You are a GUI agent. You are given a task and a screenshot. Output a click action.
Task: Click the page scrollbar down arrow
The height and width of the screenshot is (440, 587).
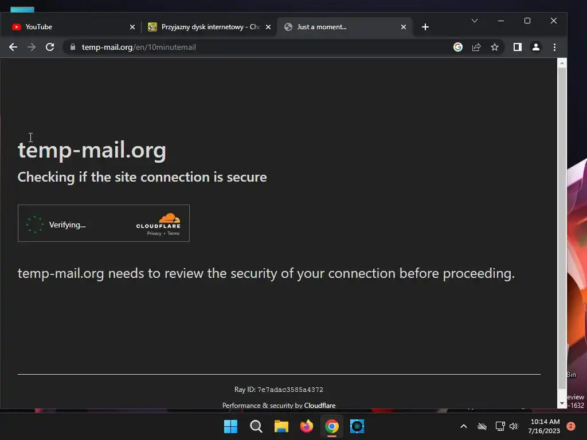pyautogui.click(x=562, y=404)
